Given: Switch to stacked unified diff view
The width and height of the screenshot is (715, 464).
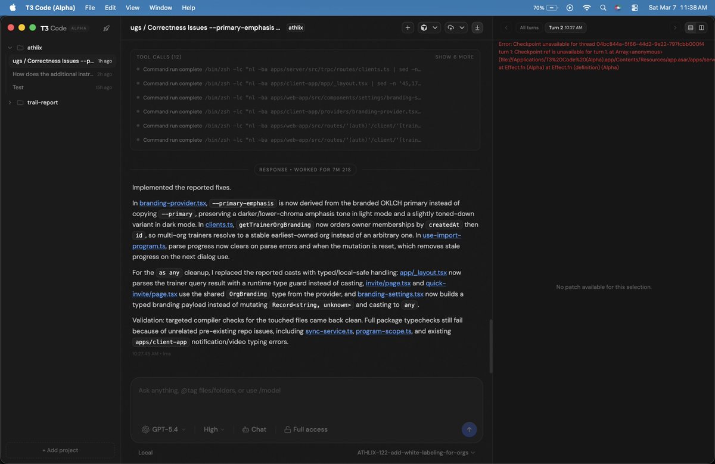Looking at the screenshot, I should click(691, 27).
